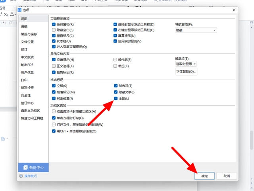Toggle the 空格(S) format mark checkbox
Screen dimensions: 254x191
[x=54, y=86]
